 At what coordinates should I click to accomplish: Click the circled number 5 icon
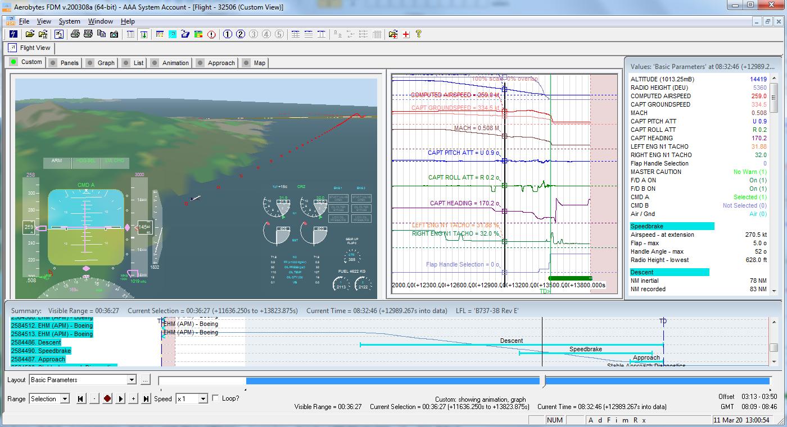(x=279, y=34)
